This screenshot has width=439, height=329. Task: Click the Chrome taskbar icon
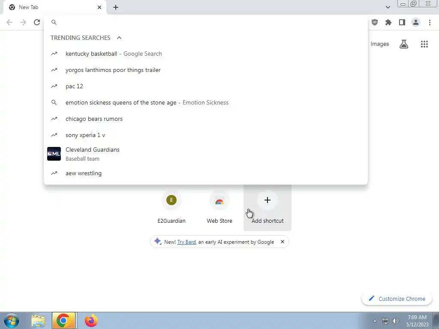pyautogui.click(x=63, y=320)
